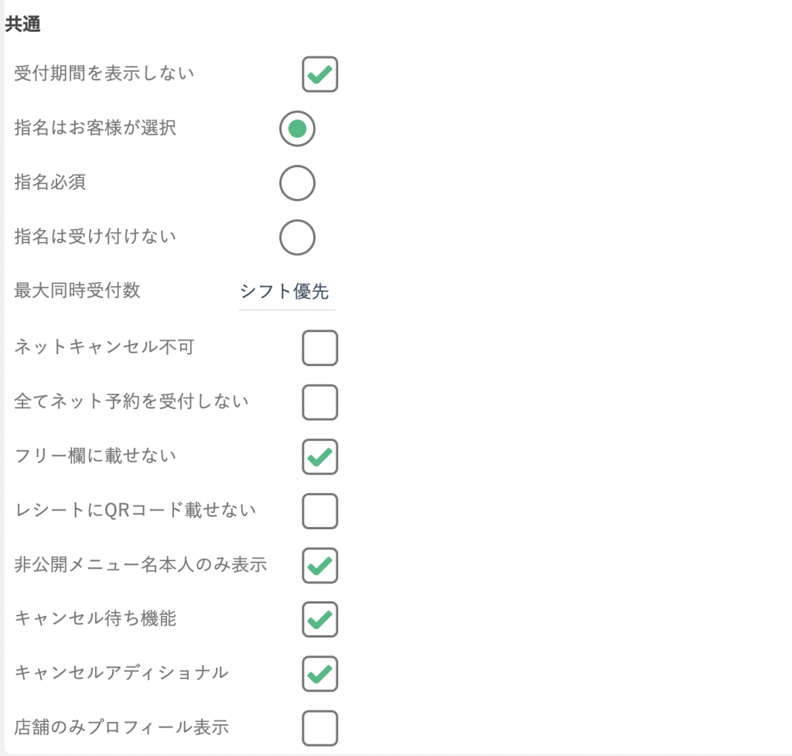Click the 共通 section heading
Screen dimensions: 792x756
[x=23, y=25]
